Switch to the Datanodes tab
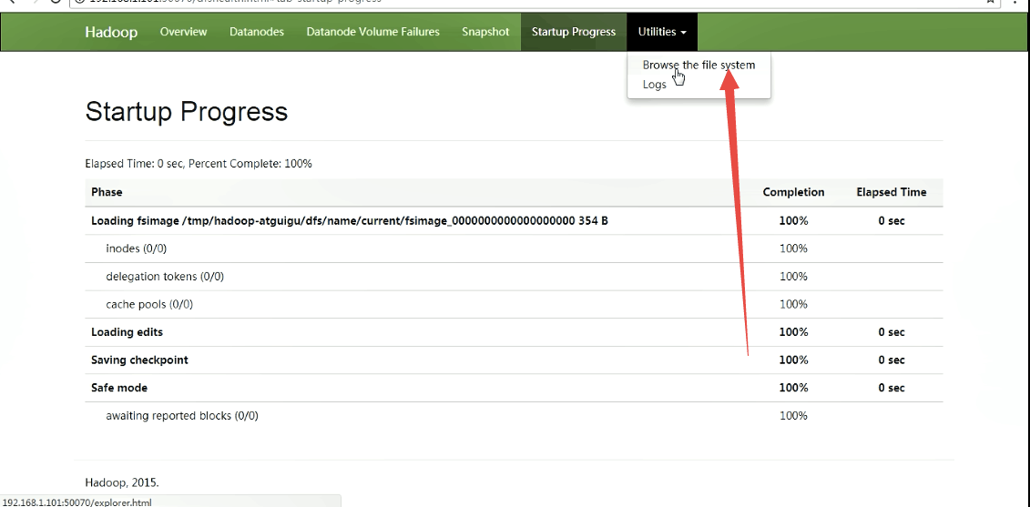Viewport: 1030px width, 507px height. click(x=257, y=32)
